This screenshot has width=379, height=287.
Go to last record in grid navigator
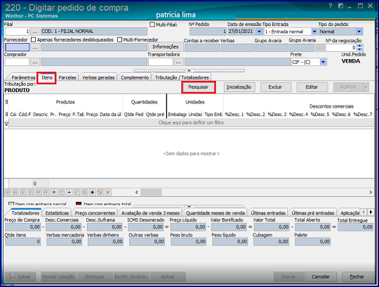pos(46,193)
